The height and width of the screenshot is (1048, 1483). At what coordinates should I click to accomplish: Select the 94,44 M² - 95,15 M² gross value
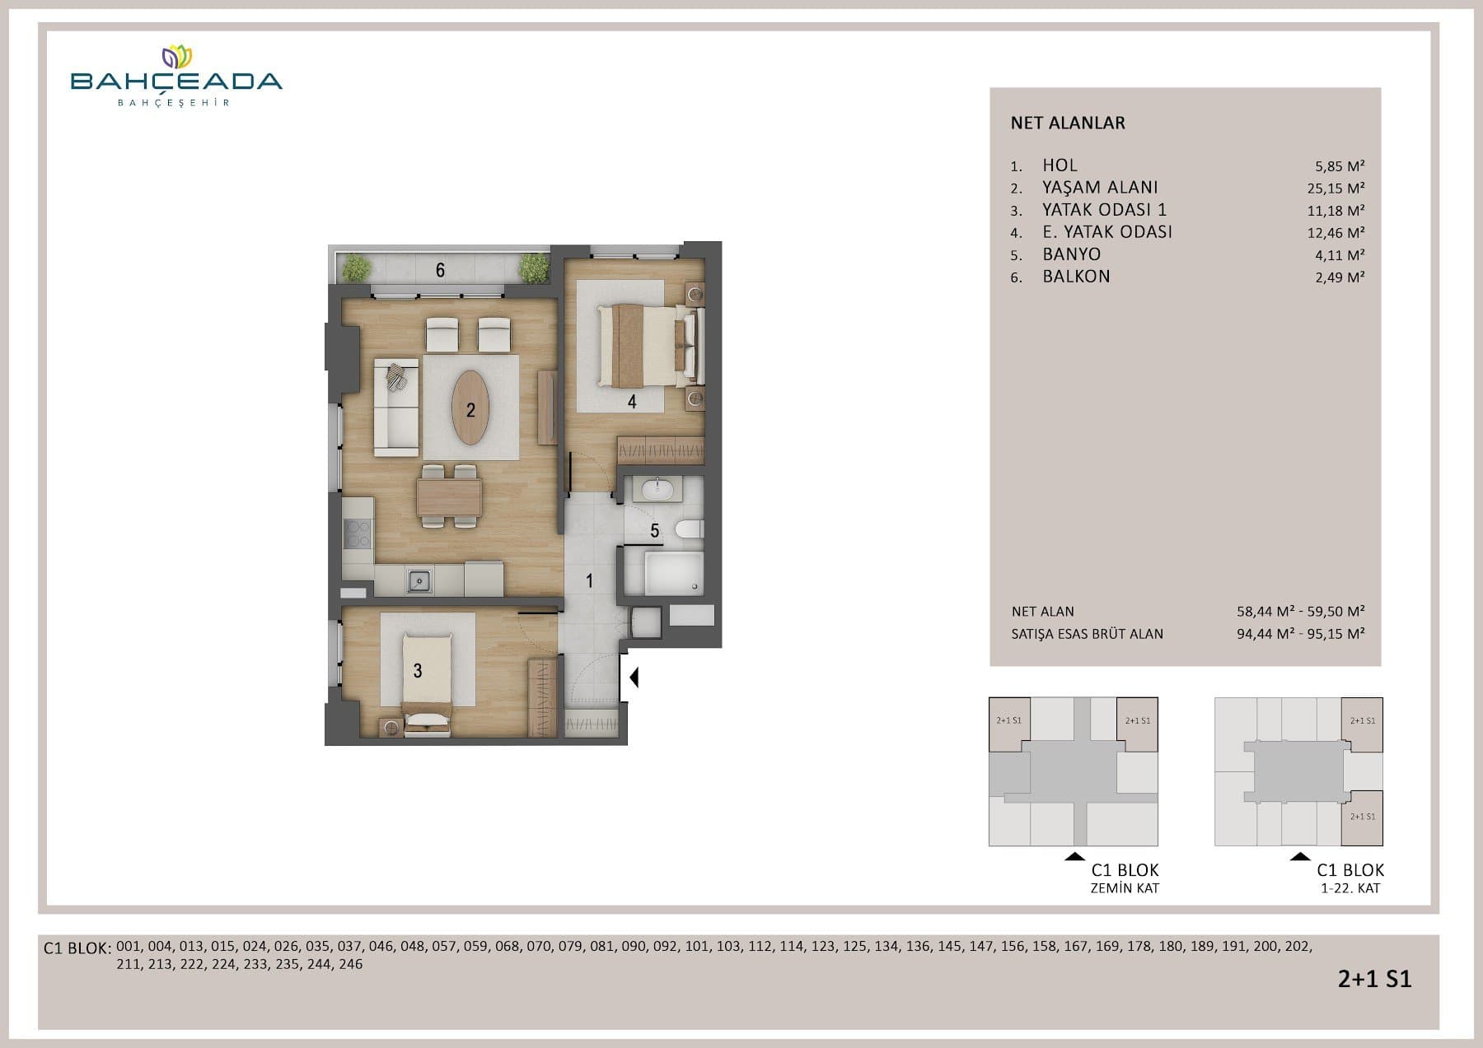[1301, 634]
